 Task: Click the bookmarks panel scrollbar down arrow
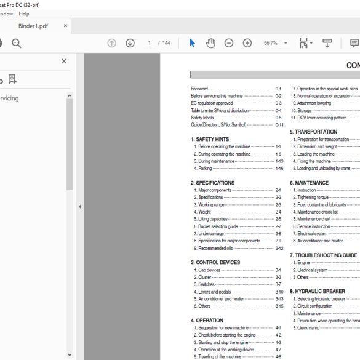click(70, 355)
